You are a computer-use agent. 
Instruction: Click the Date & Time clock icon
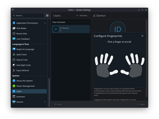click(x=14, y=60)
